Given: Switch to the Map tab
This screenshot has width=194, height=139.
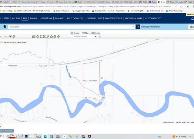Looking at the screenshot, I should 85,33.
